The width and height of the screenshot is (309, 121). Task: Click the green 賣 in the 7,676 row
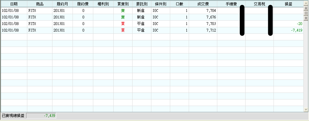[123, 17]
